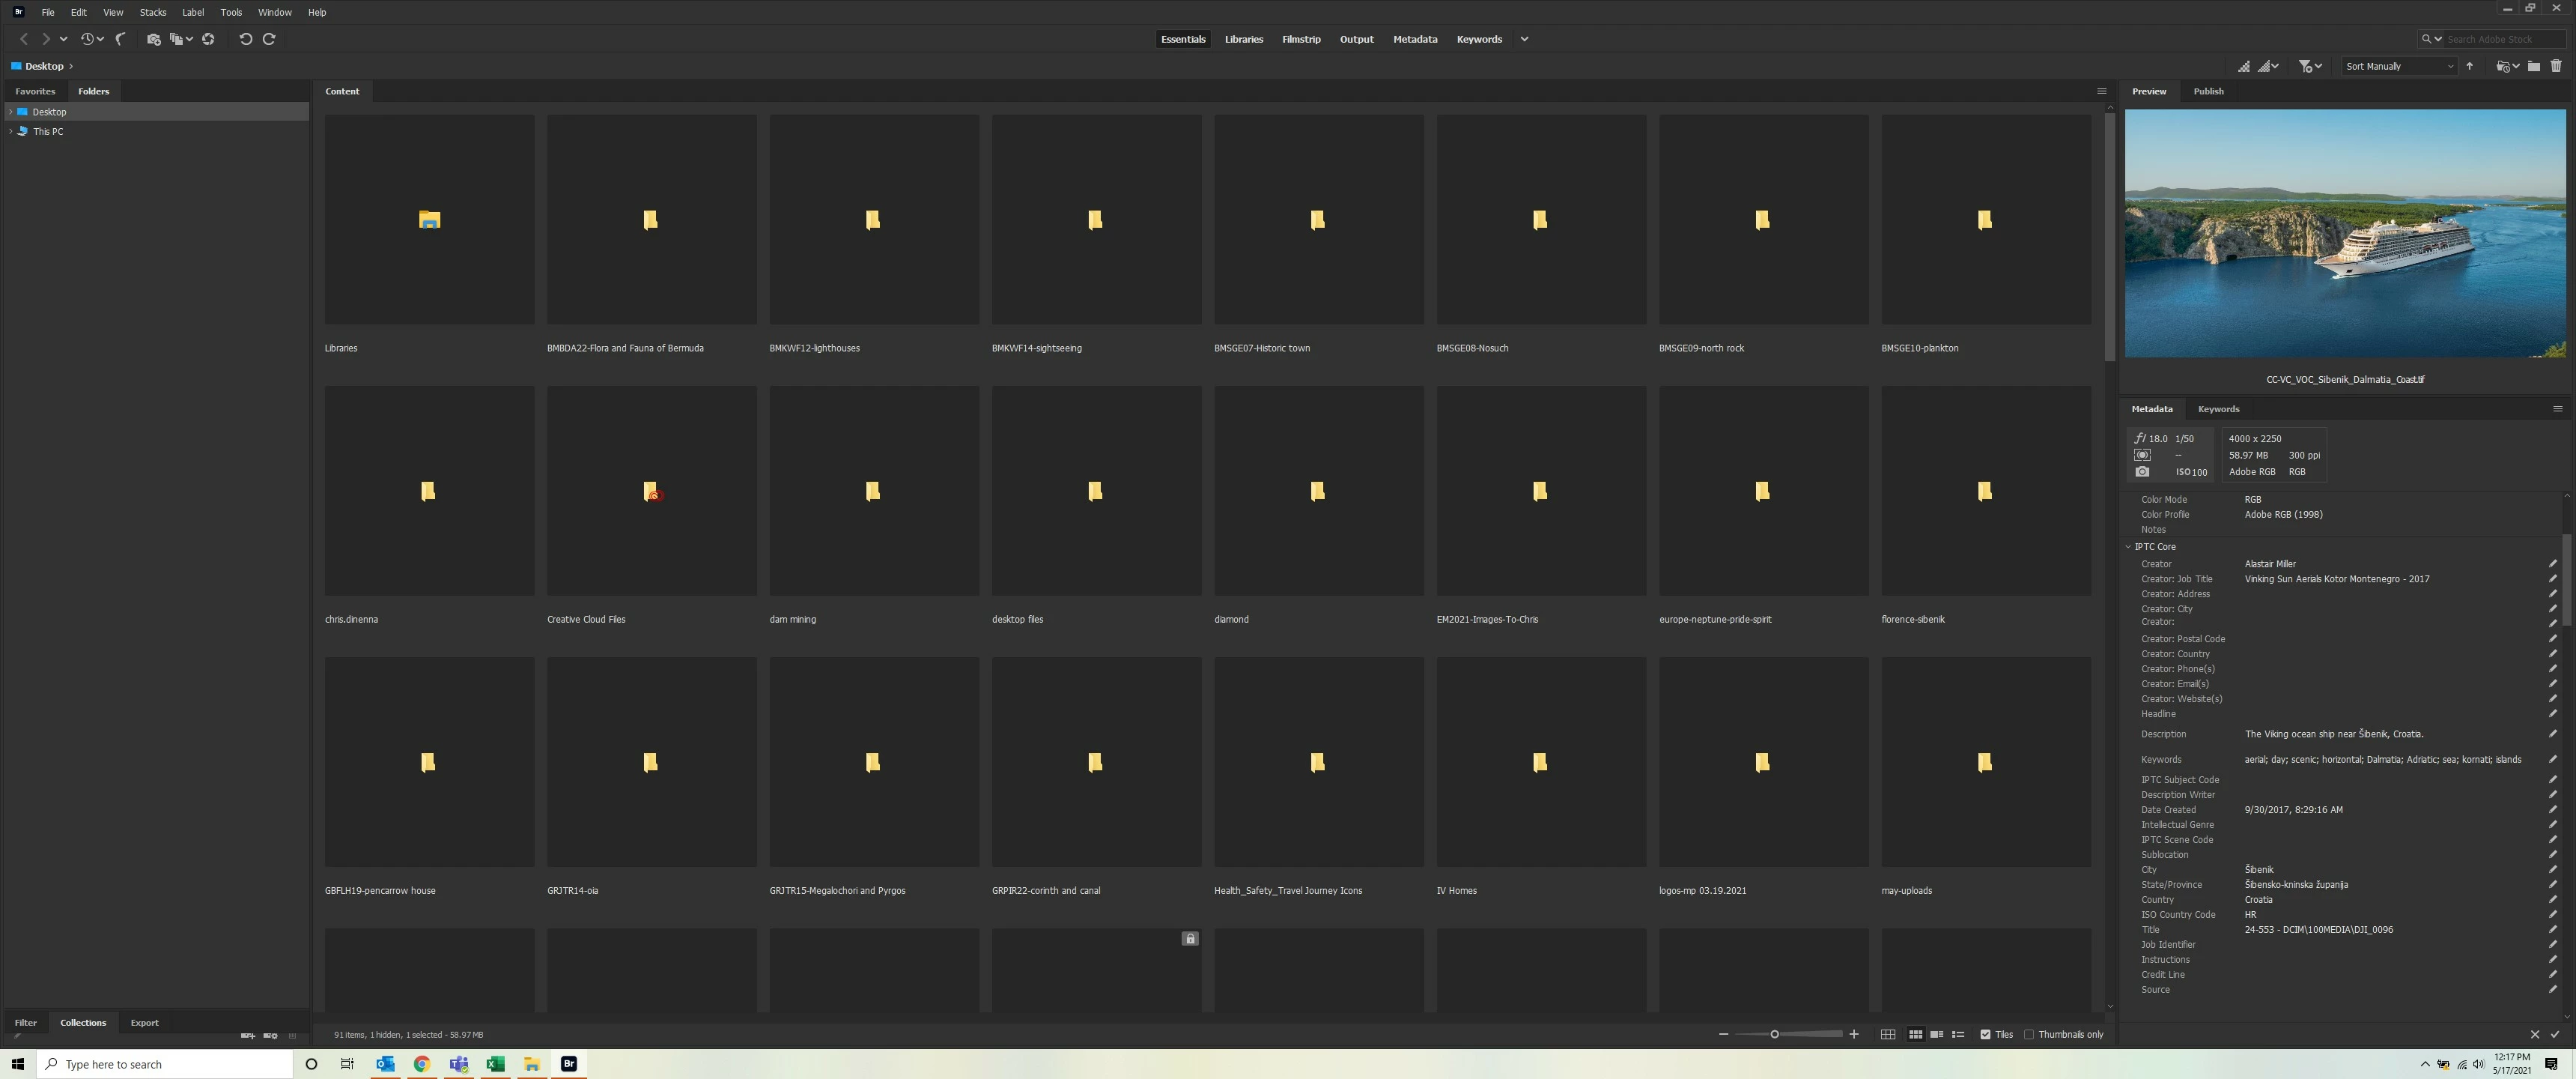Open in Camera Raw aperture icon
2576x1079 pixels.
coord(208,39)
